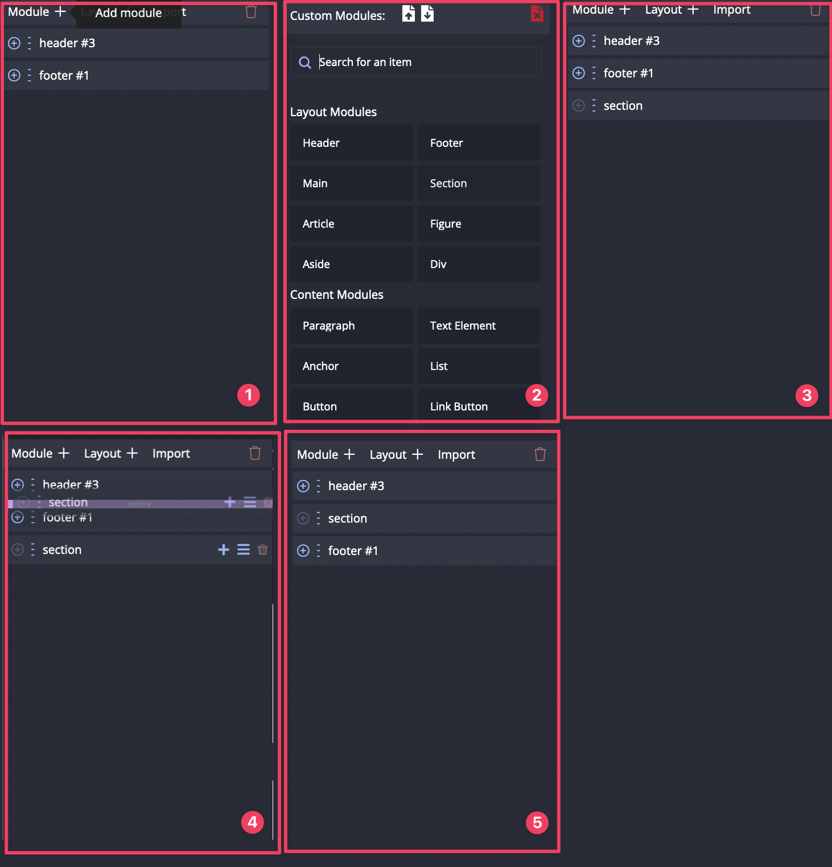Select the Div layout module
The image size is (832, 867).
tap(479, 264)
